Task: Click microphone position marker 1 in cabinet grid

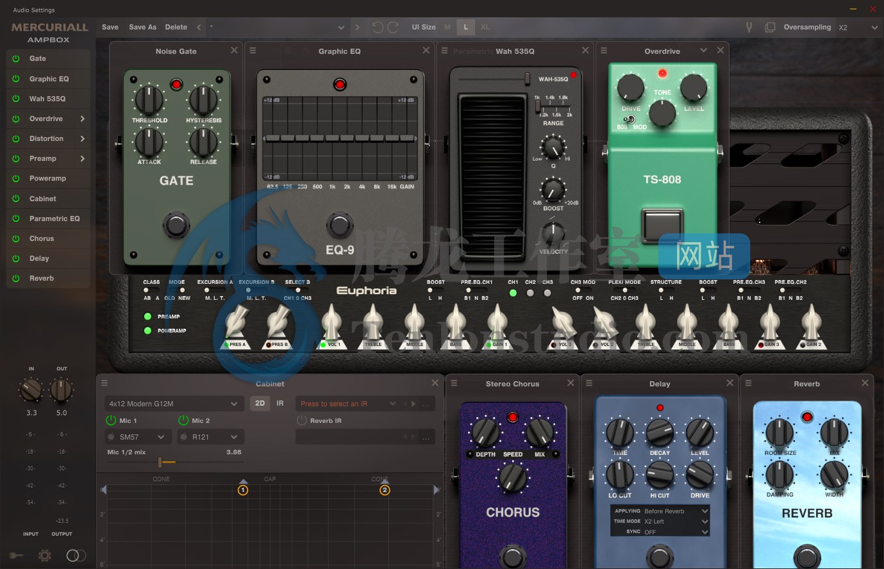Action: coord(243,490)
